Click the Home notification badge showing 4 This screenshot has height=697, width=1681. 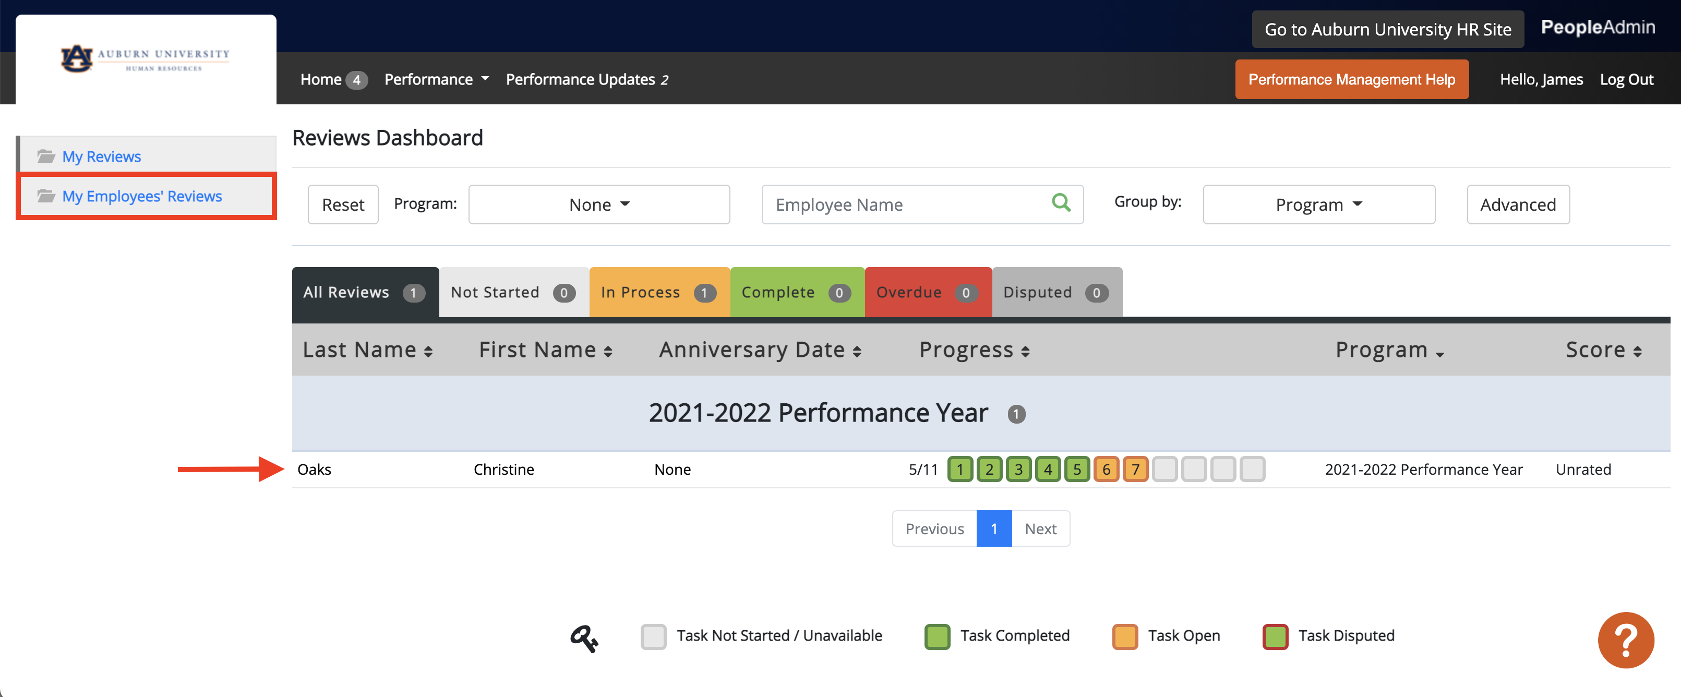[356, 80]
